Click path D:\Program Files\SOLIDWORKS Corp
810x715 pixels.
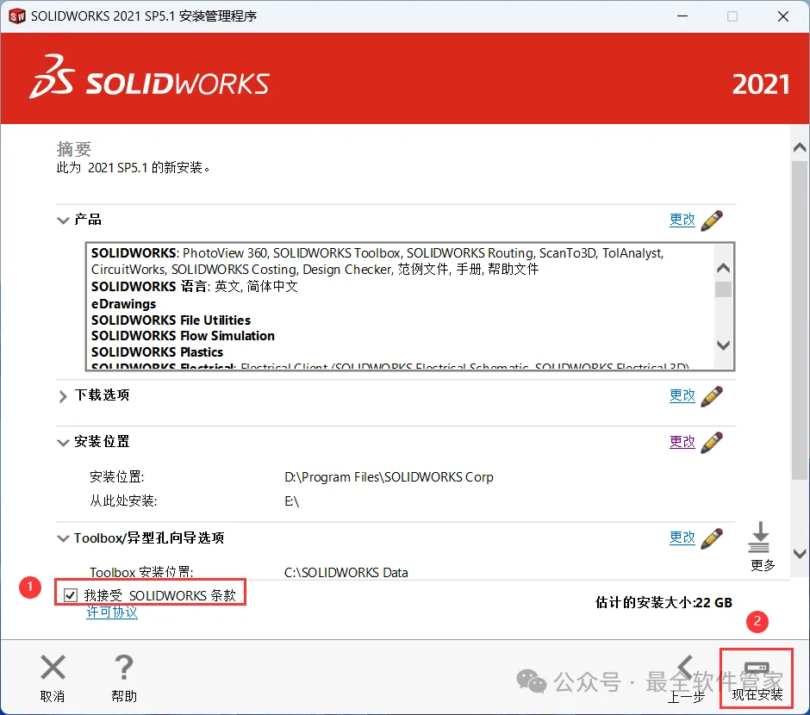point(389,477)
